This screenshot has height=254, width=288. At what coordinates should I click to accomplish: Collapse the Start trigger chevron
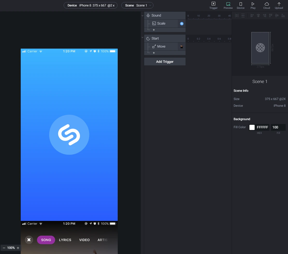(x=142, y=37)
